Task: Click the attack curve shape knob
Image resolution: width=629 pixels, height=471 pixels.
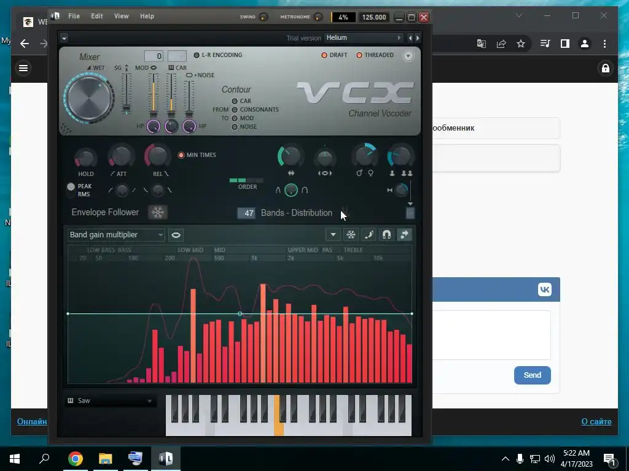Action: click(122, 190)
